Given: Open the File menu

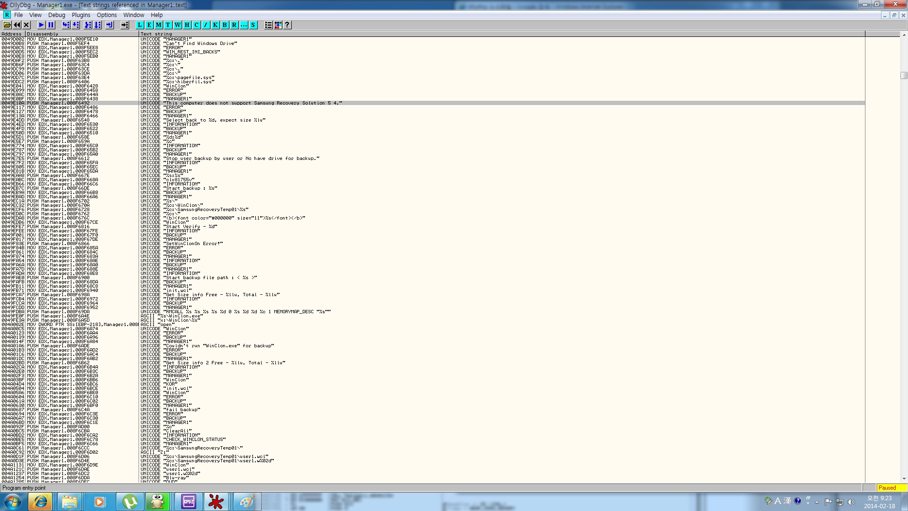Looking at the screenshot, I should pos(18,15).
